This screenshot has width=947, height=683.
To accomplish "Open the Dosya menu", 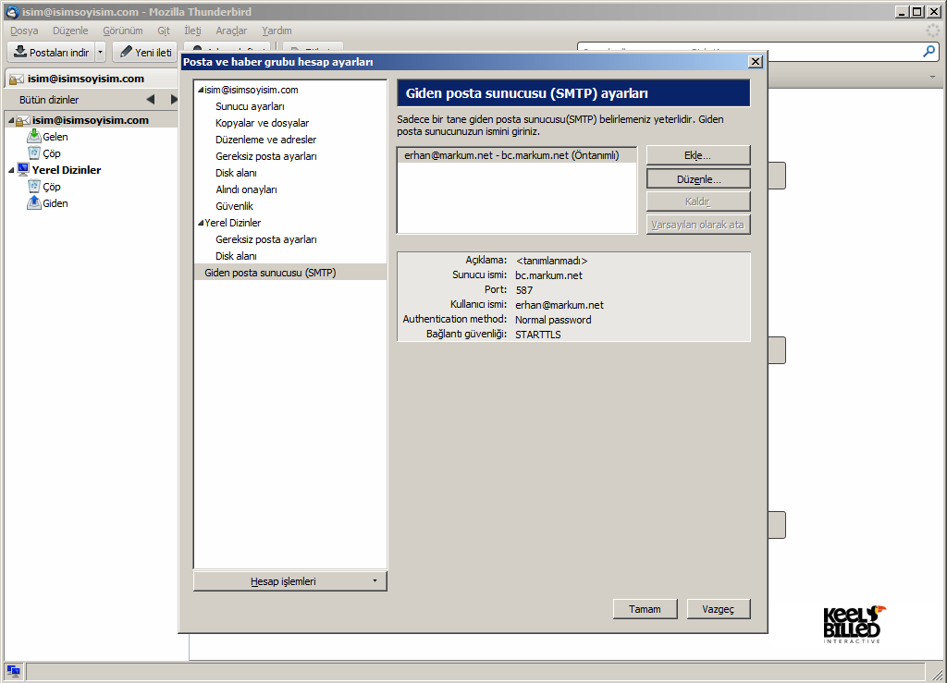I will tap(24, 30).
